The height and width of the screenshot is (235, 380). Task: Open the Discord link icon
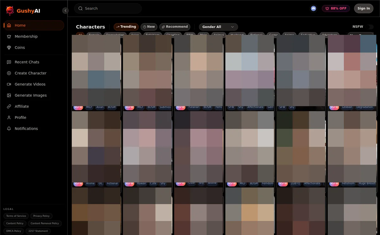(x=313, y=9)
